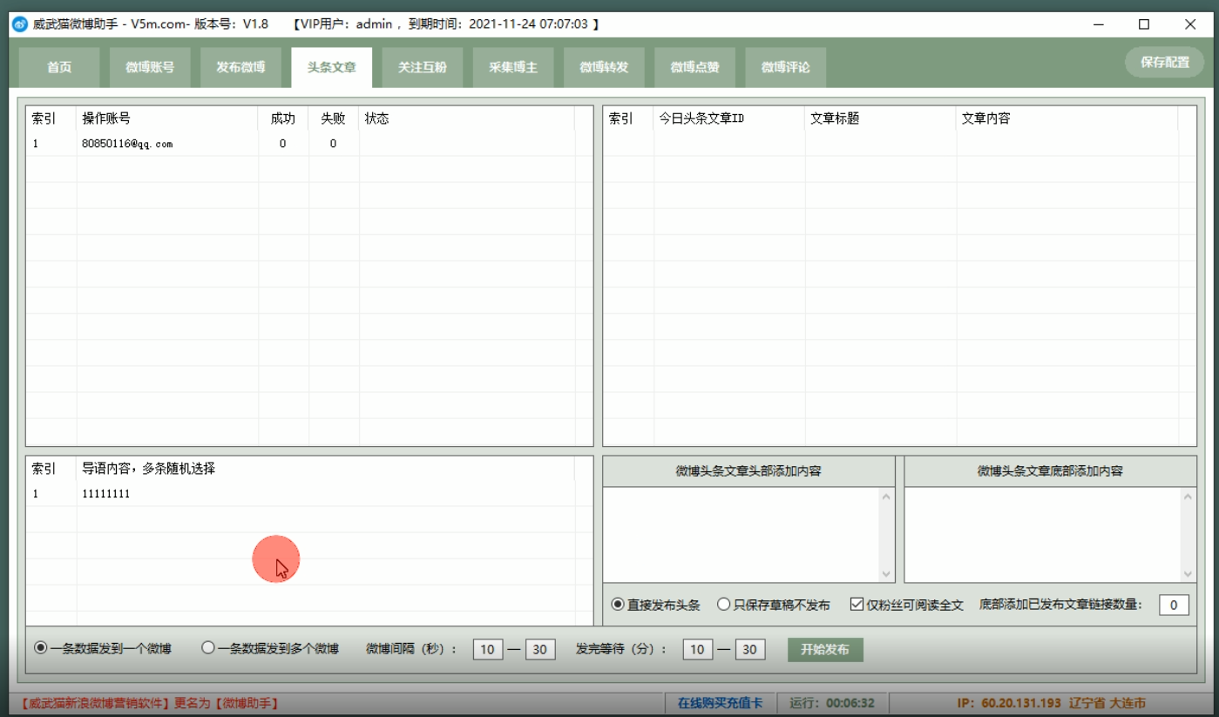Switch to the 首页 tab
Screen dimensions: 1219x717
[x=59, y=67]
